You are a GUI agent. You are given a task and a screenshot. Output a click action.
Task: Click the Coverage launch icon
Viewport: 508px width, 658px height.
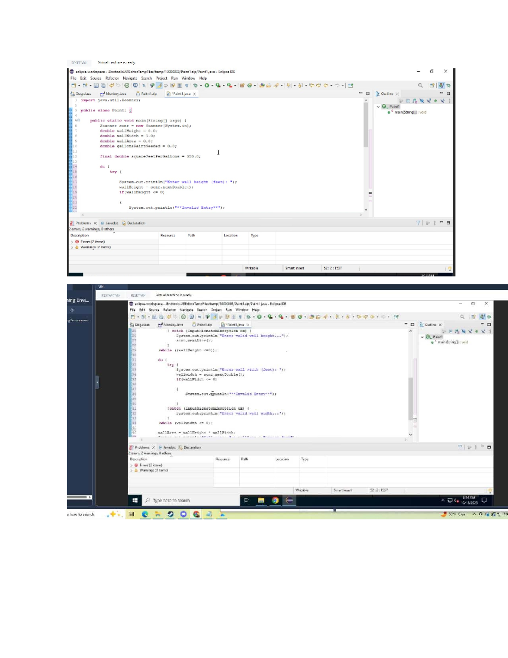point(218,85)
